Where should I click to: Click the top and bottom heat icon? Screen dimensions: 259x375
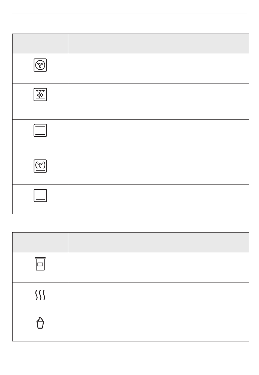(40, 130)
